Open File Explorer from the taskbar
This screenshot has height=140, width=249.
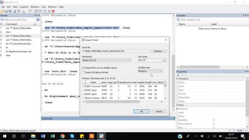click(x=33, y=136)
